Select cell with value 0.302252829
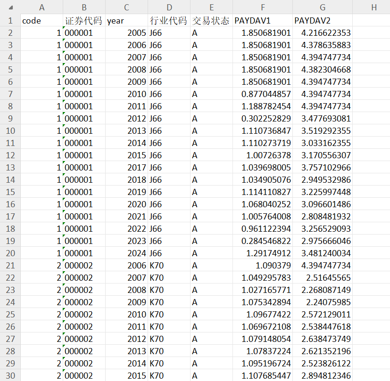The image size is (390, 381). pos(263,119)
